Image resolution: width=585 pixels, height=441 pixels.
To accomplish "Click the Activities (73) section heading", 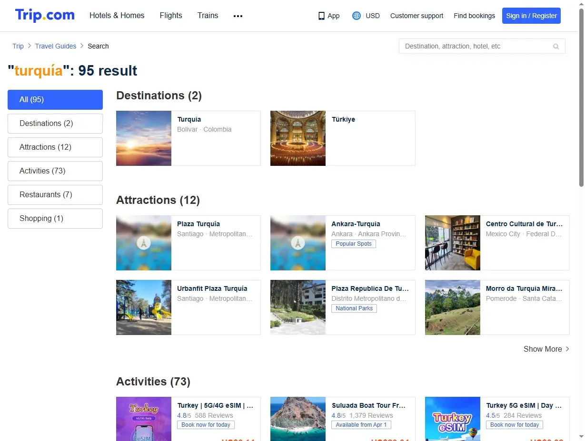I will pyautogui.click(x=153, y=382).
